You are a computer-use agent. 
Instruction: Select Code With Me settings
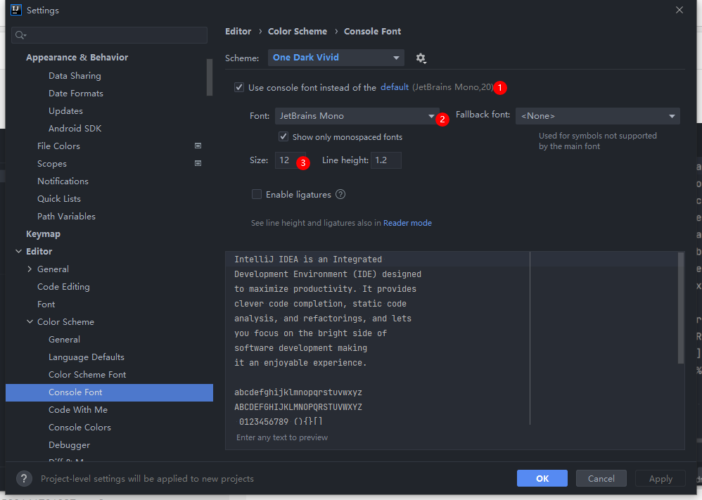coord(78,409)
